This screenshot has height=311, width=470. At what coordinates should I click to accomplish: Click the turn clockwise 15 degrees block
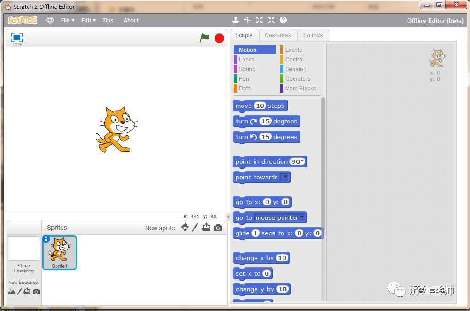(266, 121)
